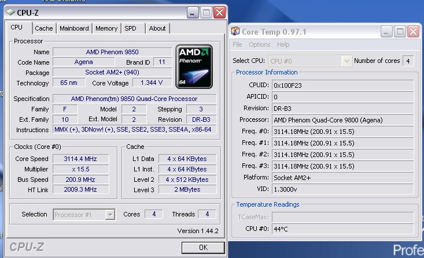Expand the Select CPU dropdown in Core Temp
Screen dimensions: 424x258
tap(346, 61)
